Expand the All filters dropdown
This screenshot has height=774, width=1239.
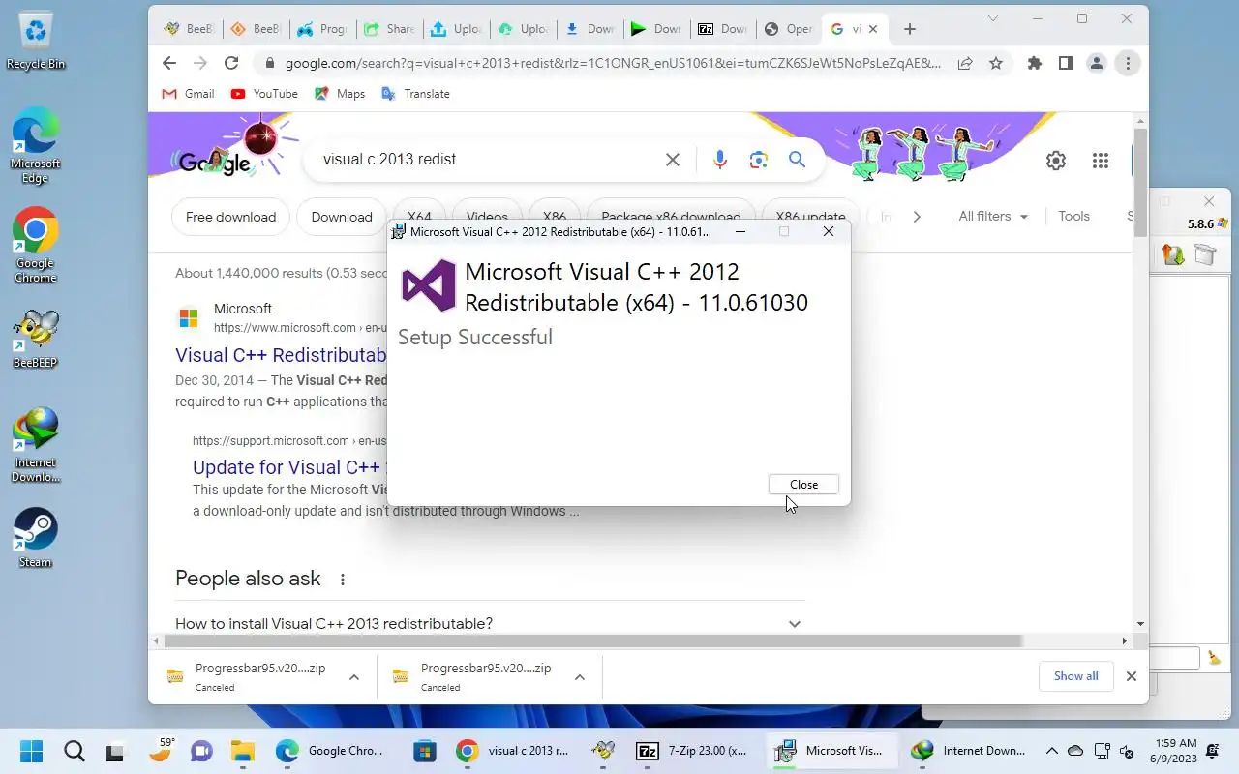993,217
